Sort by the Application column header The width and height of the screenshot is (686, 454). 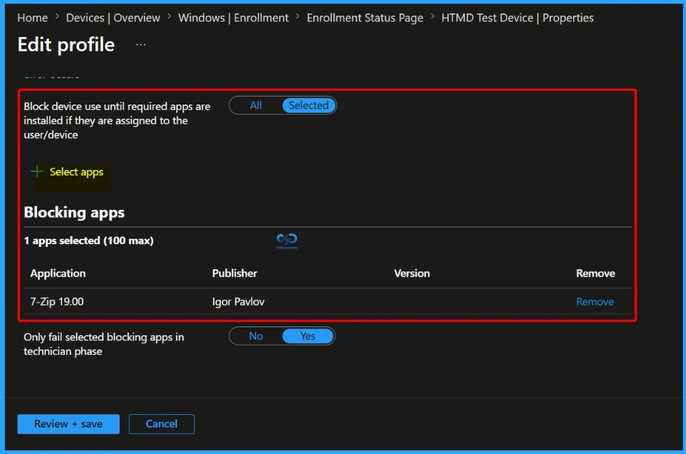[x=57, y=273]
